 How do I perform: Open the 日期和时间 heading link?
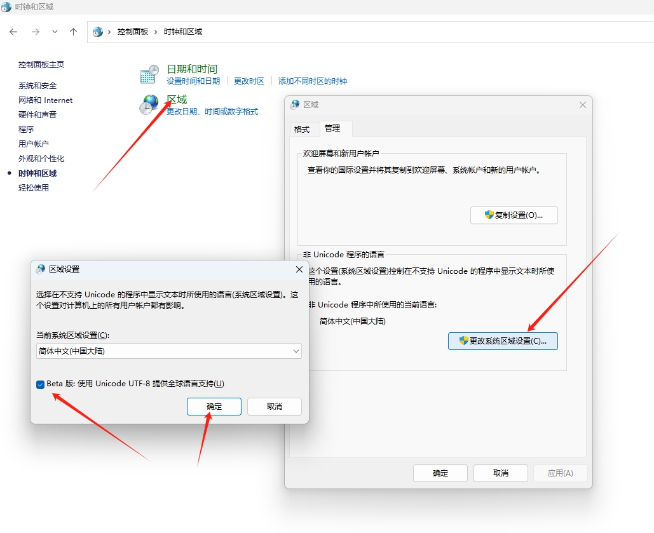coord(193,69)
